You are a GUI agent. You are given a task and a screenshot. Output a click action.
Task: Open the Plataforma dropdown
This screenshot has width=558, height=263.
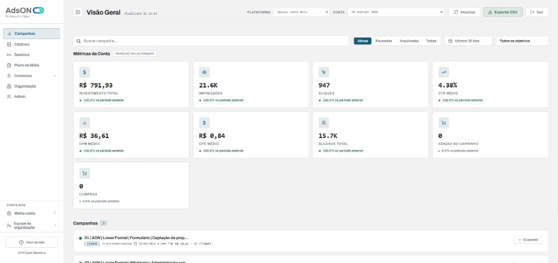[x=301, y=12]
